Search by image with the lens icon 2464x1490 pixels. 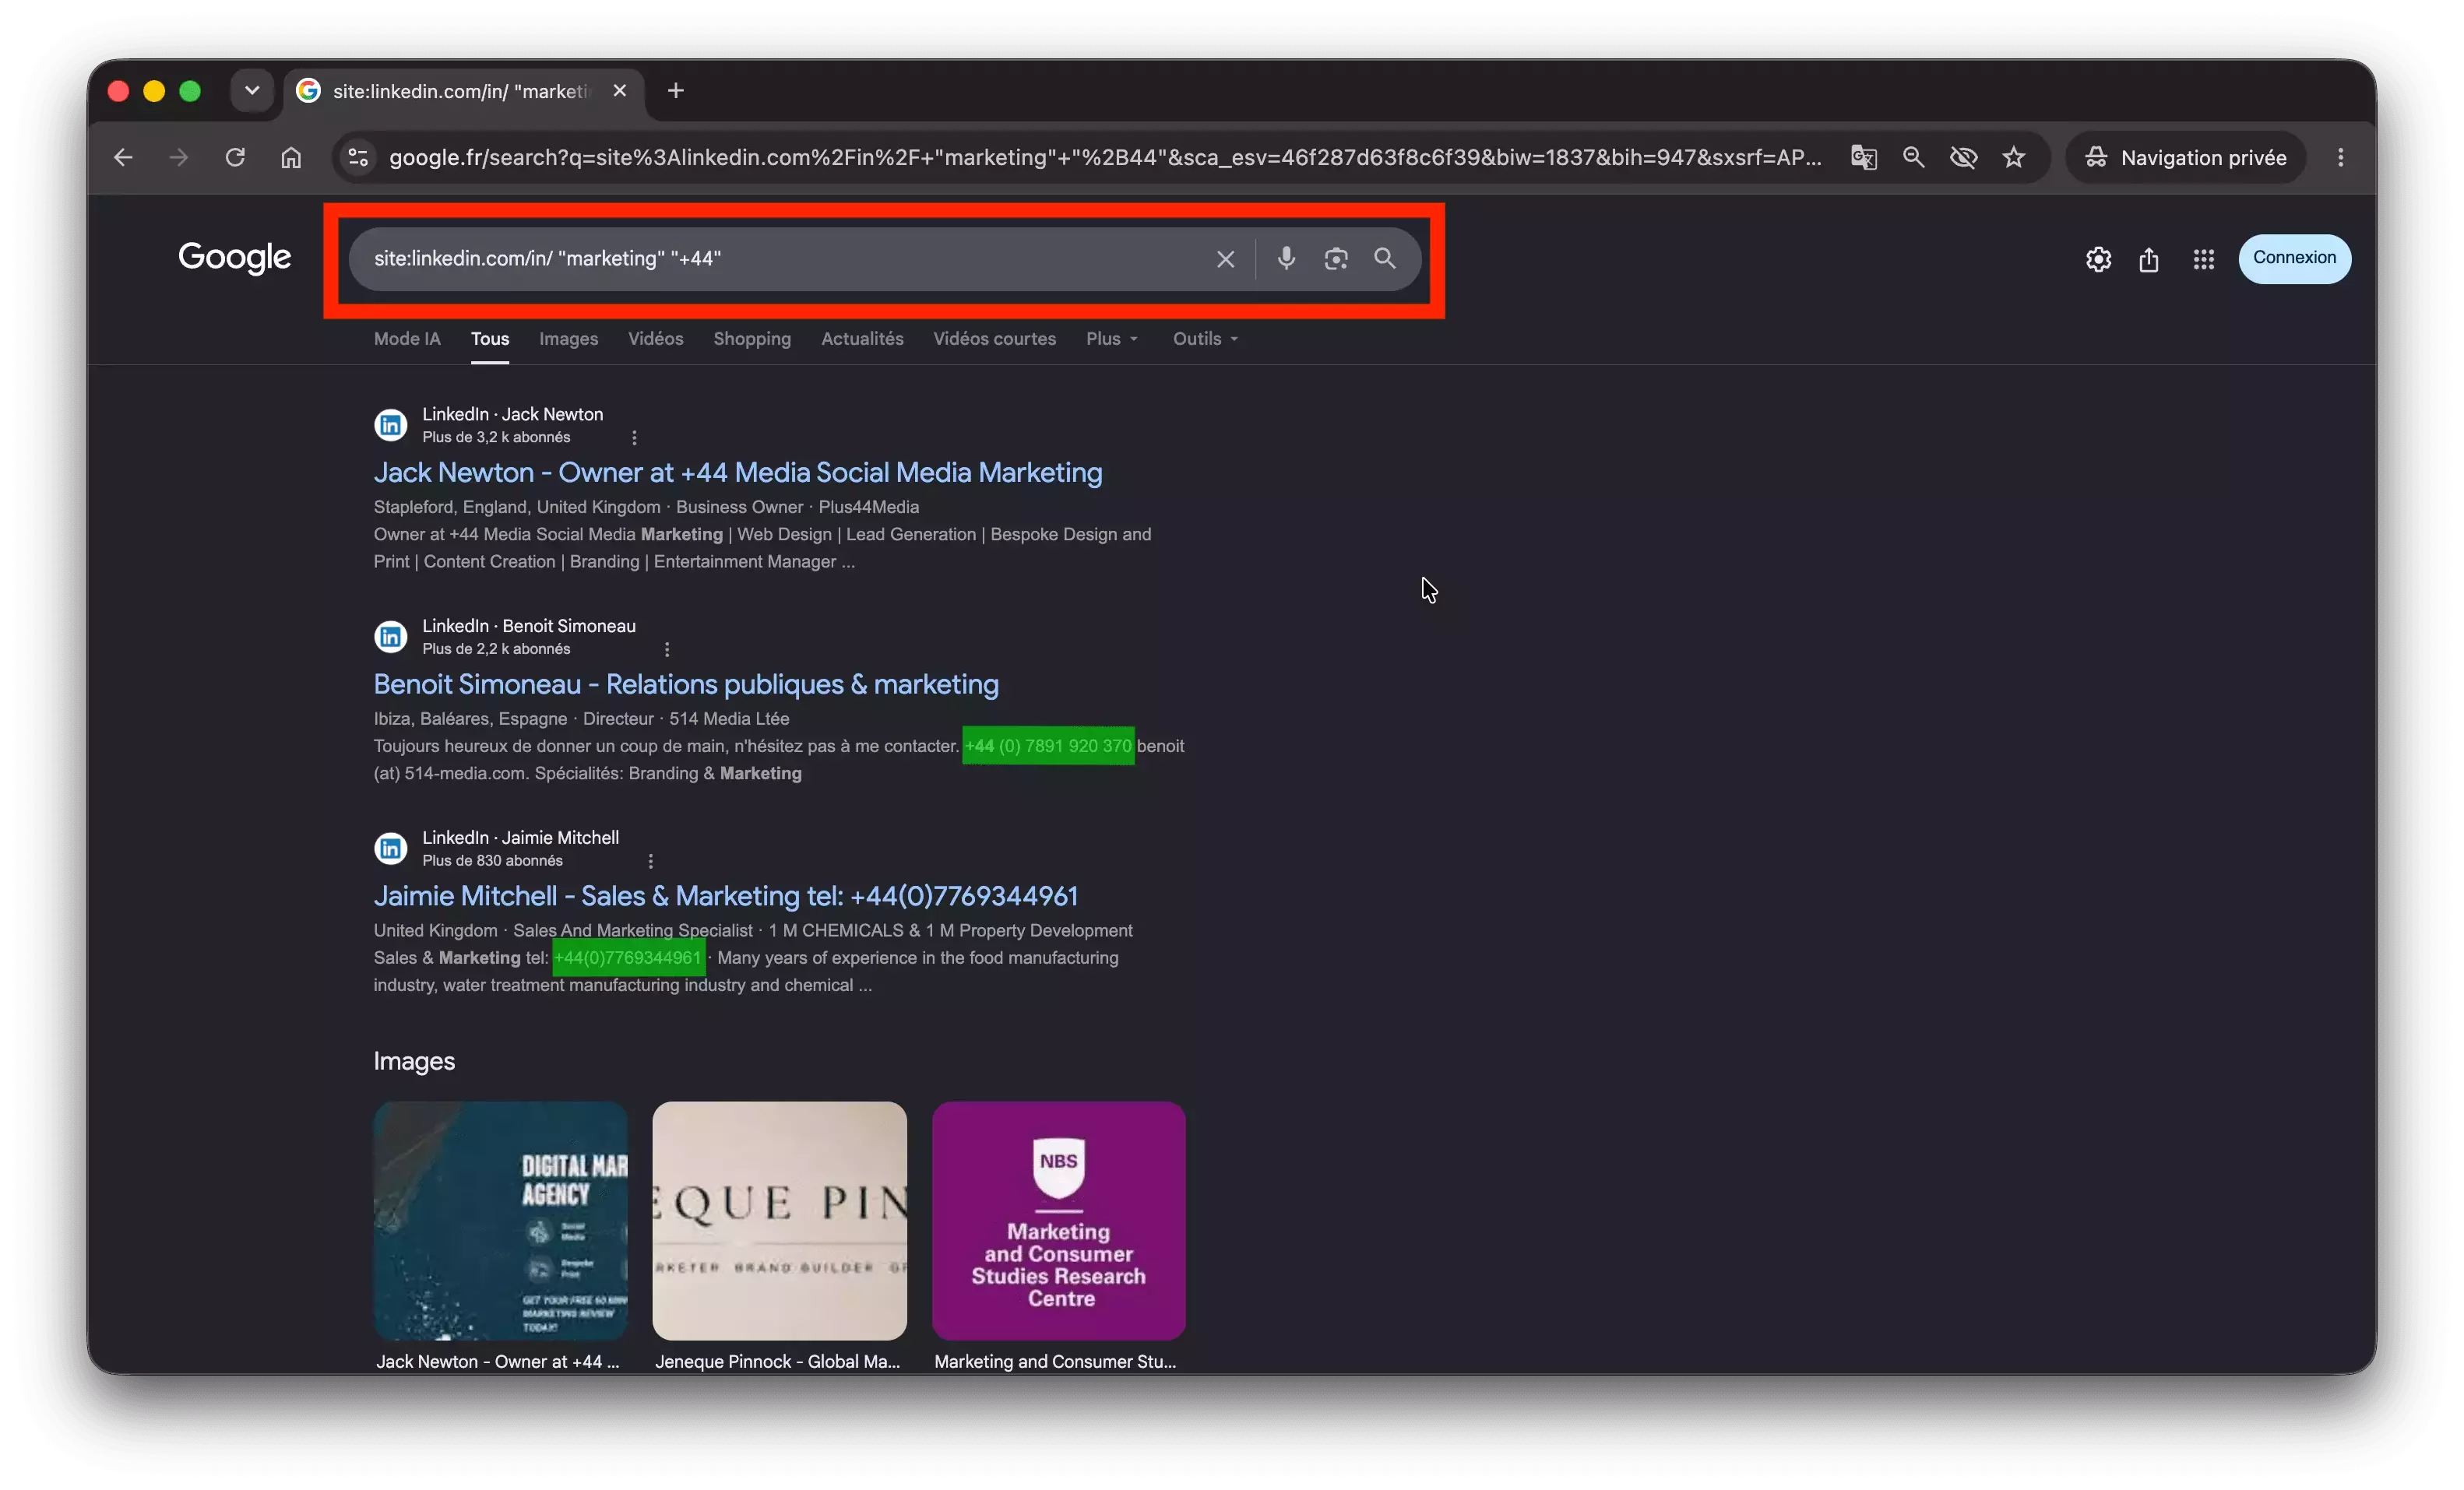tap(1336, 258)
